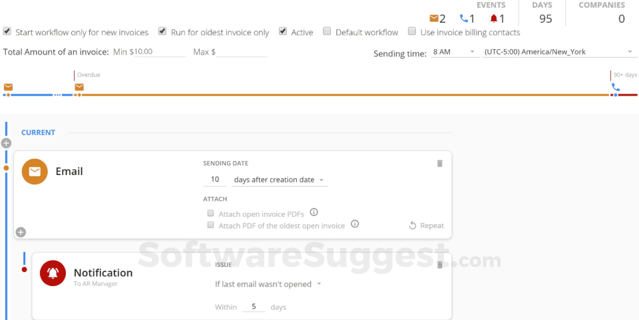Open the If last email wasn't opened dropdown
Viewport: 639px width, 320px height.
[x=268, y=284]
